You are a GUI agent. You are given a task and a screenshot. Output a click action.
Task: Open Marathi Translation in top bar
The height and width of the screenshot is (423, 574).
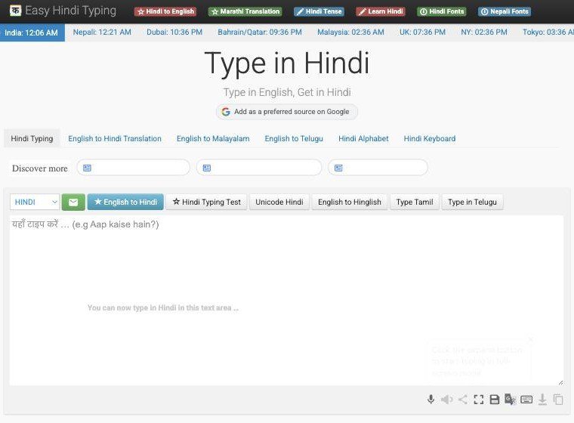(x=245, y=11)
